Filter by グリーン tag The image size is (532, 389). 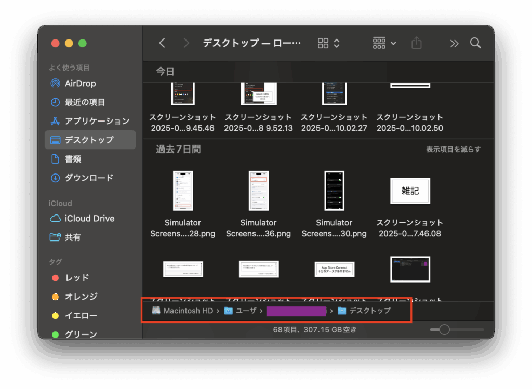(90, 334)
